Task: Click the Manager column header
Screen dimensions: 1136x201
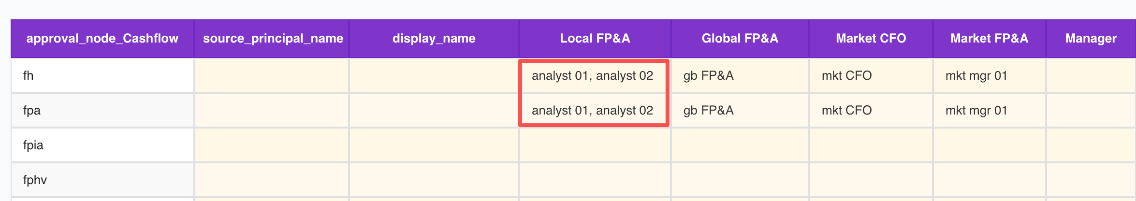Action: coord(1091,39)
